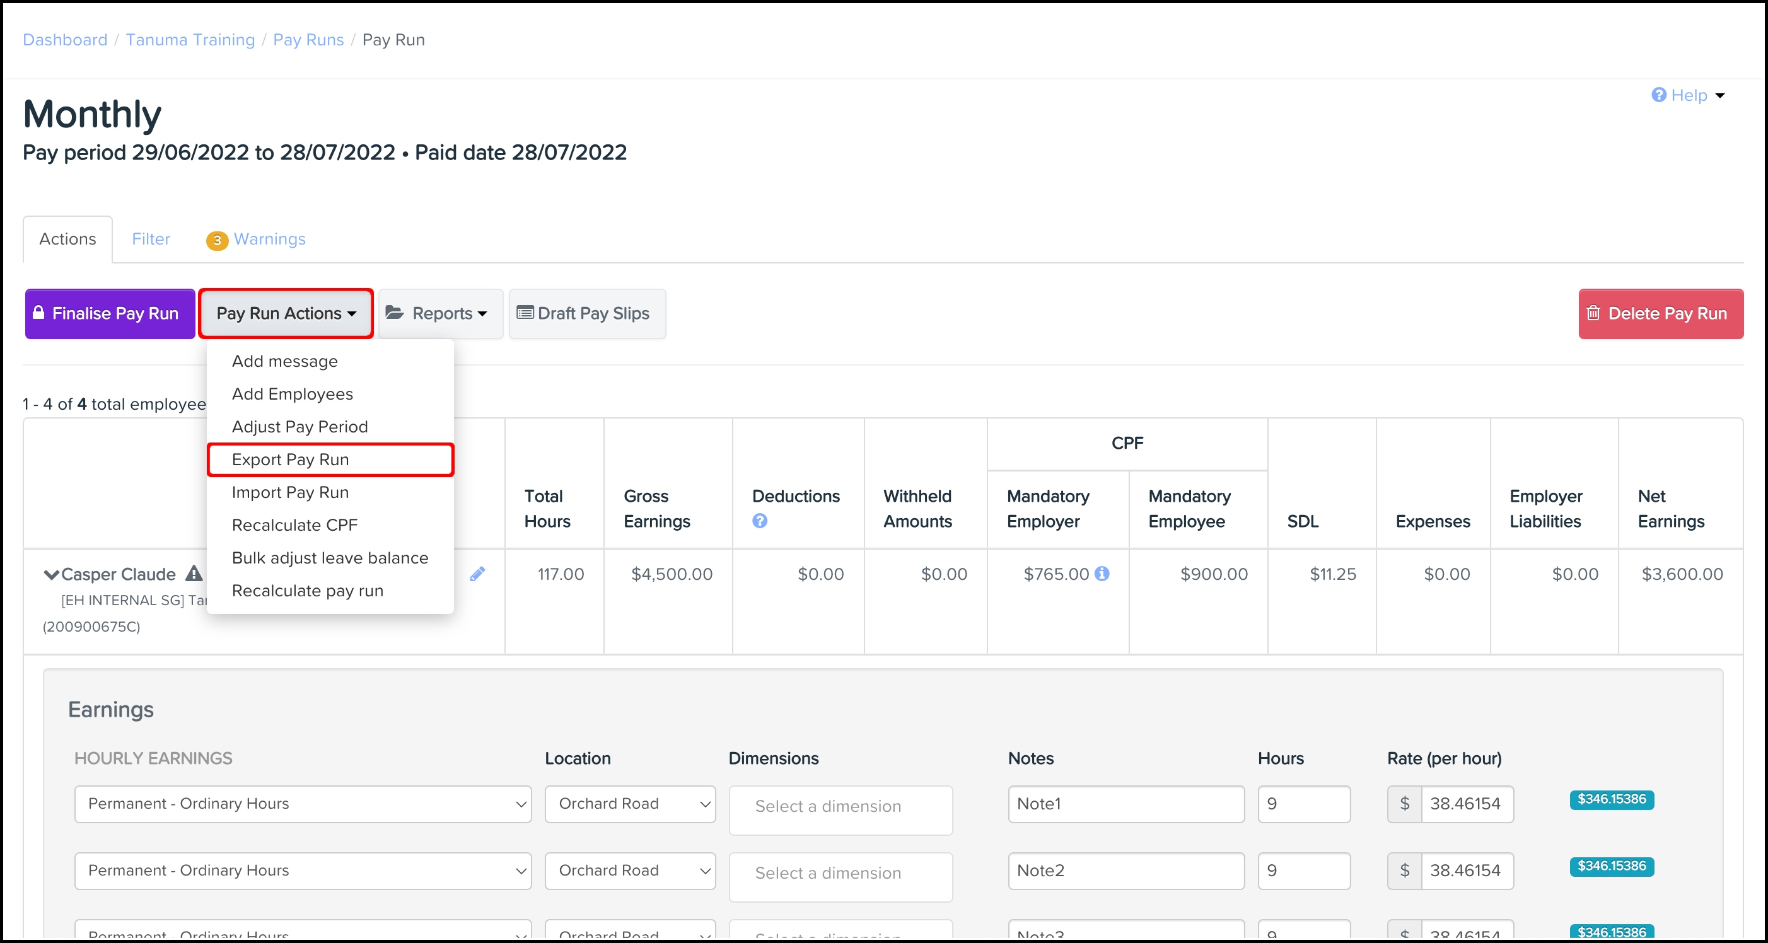The image size is (1768, 943).
Task: Collapse the Casper Claude employee row
Action: 51,574
